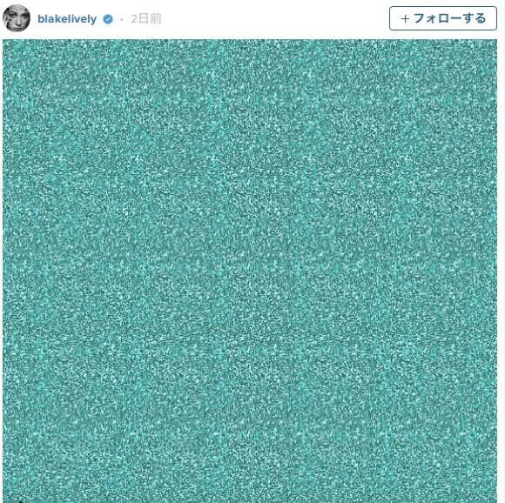The image size is (505, 503).
Task: Open the post's 2日前 timestamp
Action: (146, 19)
